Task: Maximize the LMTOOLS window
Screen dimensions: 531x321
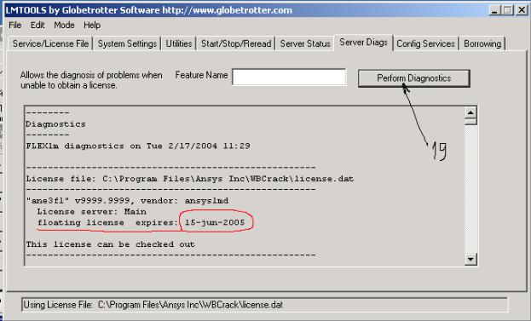Action: coord(508,10)
